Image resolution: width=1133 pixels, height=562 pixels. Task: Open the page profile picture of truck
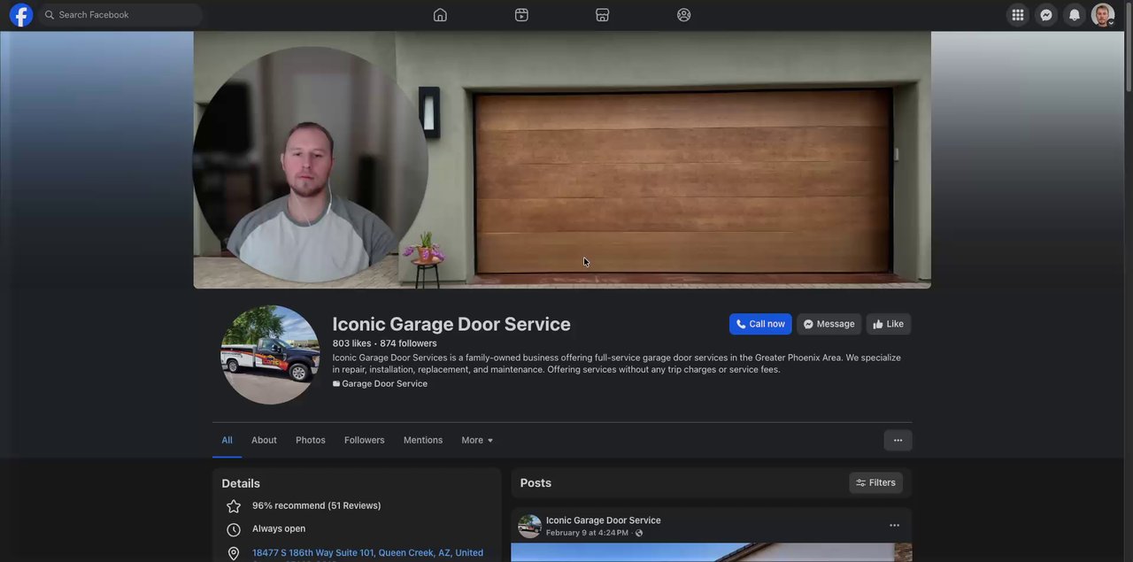[270, 355]
